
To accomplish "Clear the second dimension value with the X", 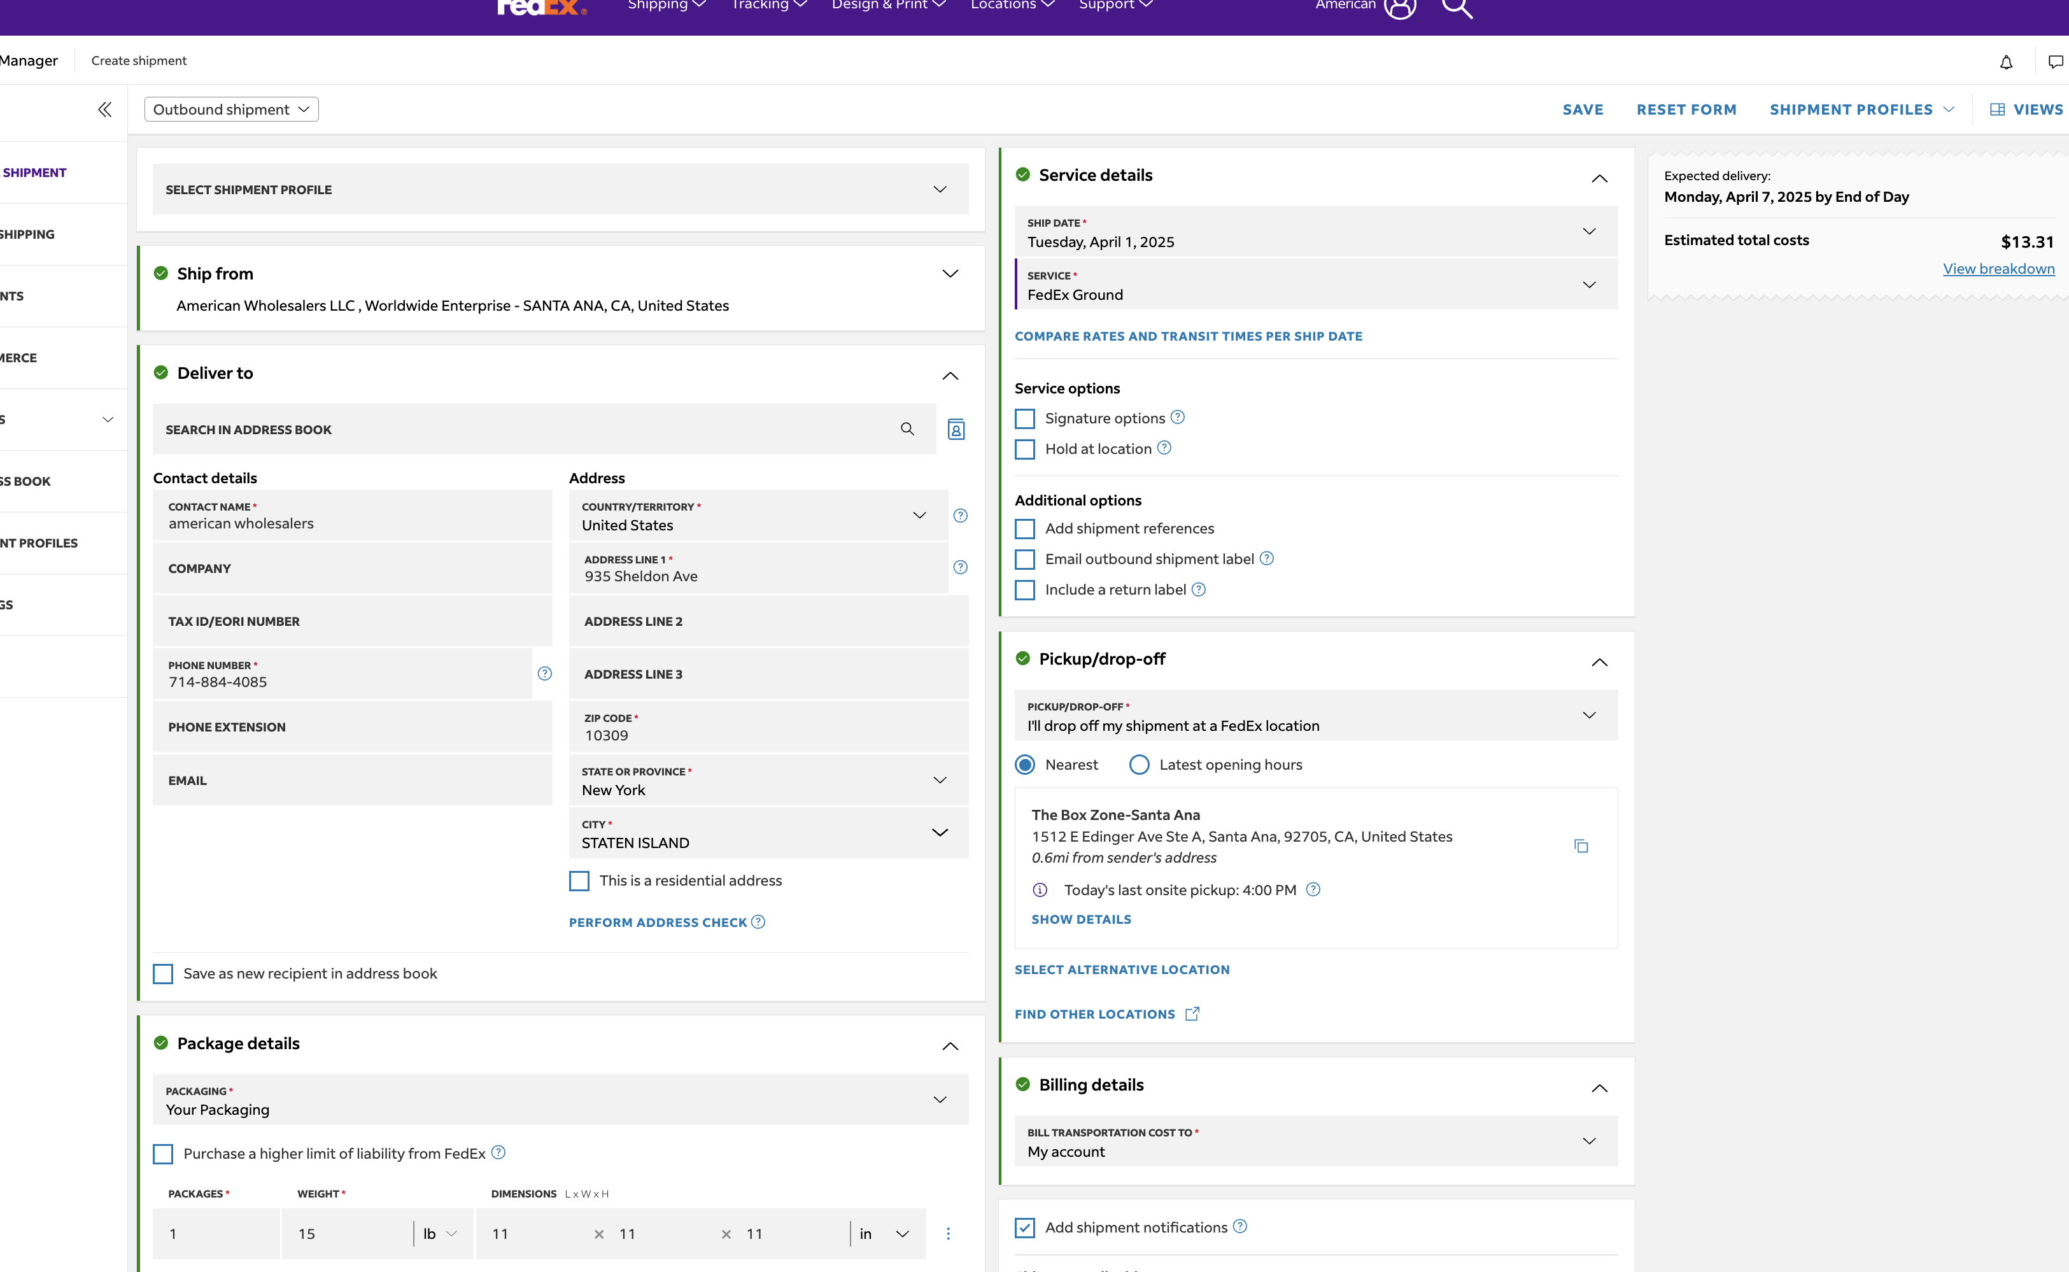I will 726,1234.
